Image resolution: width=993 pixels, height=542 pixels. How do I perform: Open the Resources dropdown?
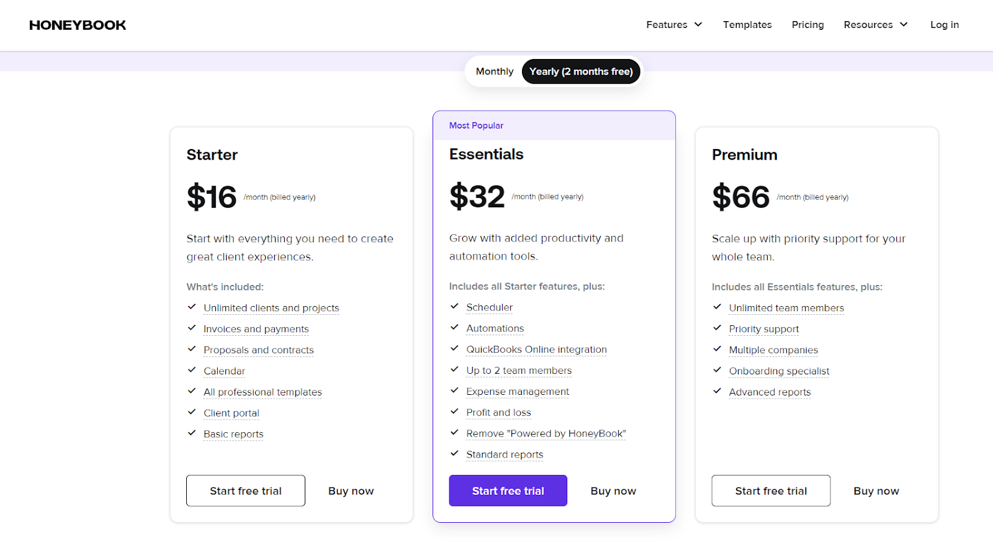coord(875,25)
